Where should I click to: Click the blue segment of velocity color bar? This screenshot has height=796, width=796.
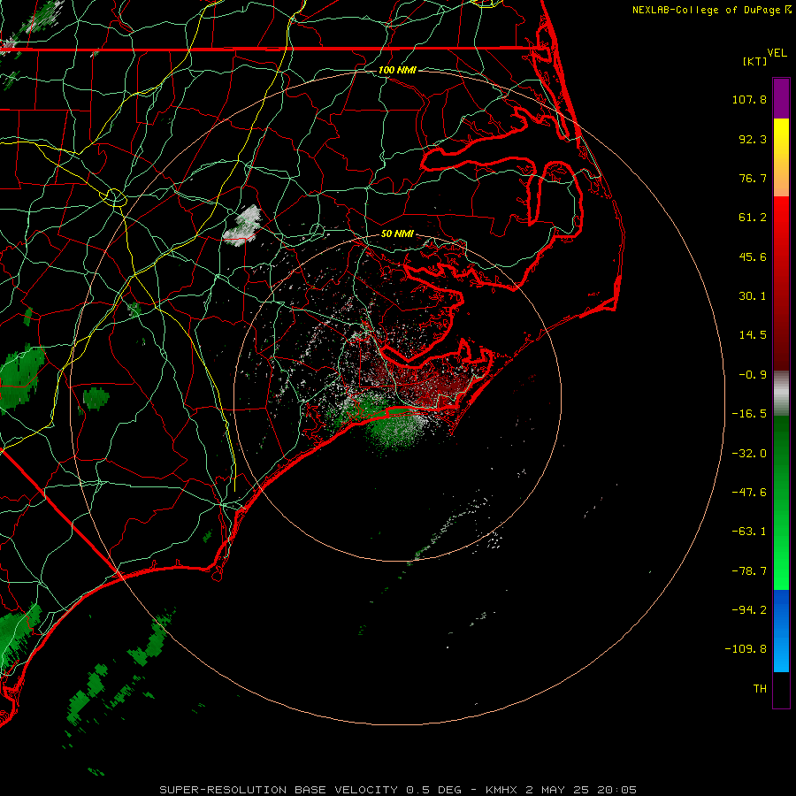coord(781,631)
